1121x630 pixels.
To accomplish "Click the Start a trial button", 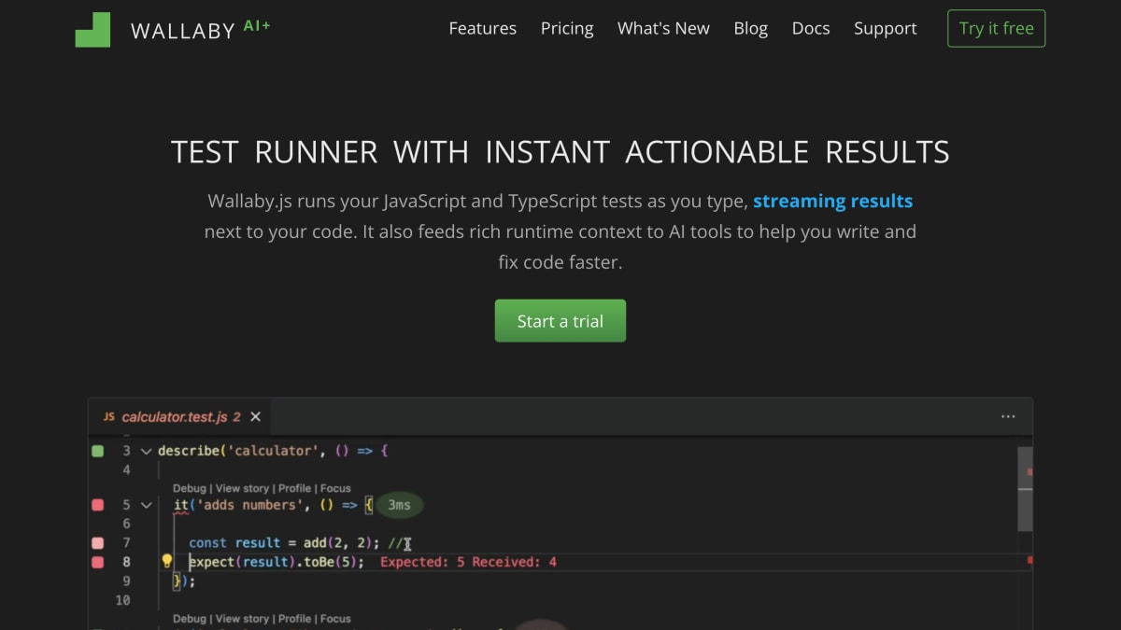I will pos(560,321).
